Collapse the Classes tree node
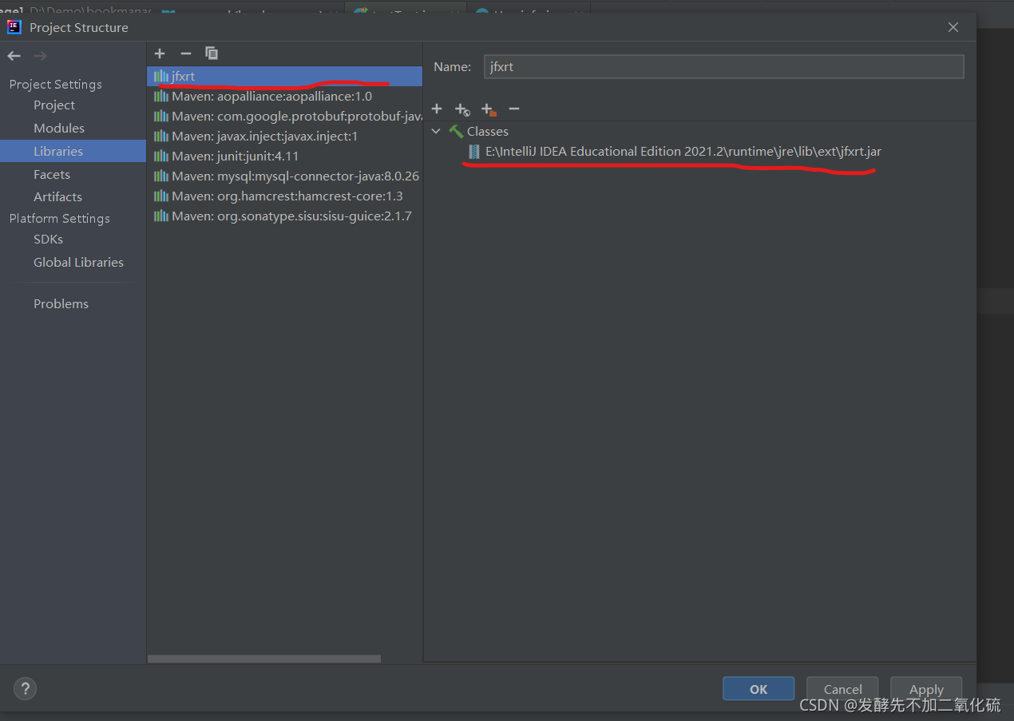The height and width of the screenshot is (721, 1014). tap(436, 131)
